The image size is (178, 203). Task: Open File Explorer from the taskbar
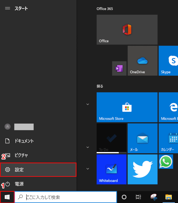pyautogui.click(x=169, y=197)
